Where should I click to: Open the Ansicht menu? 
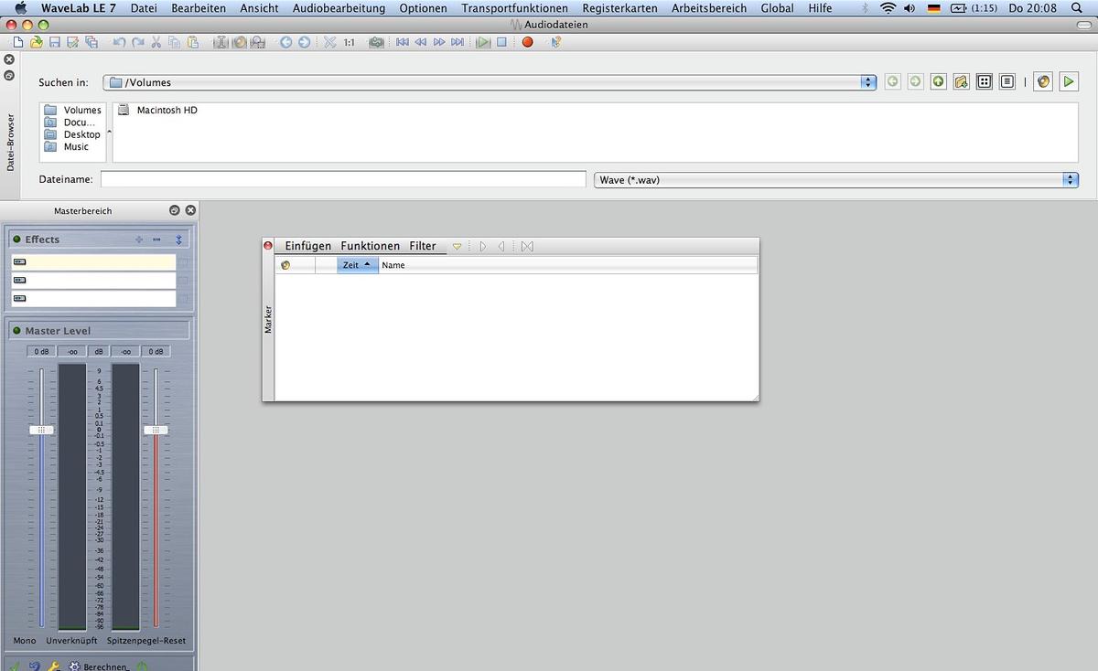coord(260,8)
